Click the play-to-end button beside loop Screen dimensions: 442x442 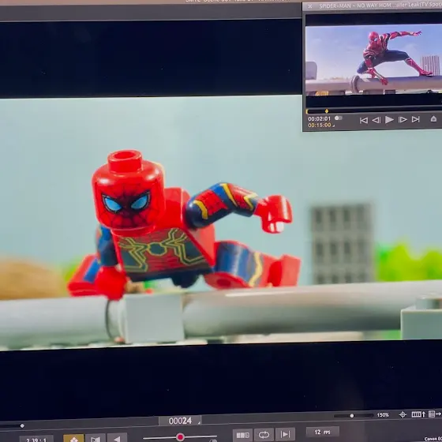(x=285, y=434)
